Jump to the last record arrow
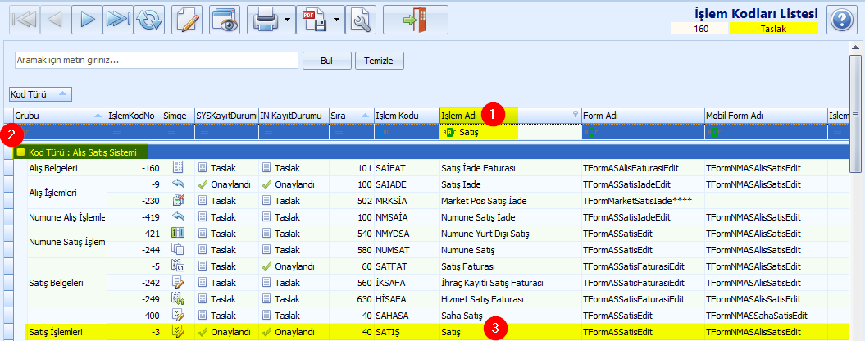The width and height of the screenshot is (865, 341). coord(117,20)
